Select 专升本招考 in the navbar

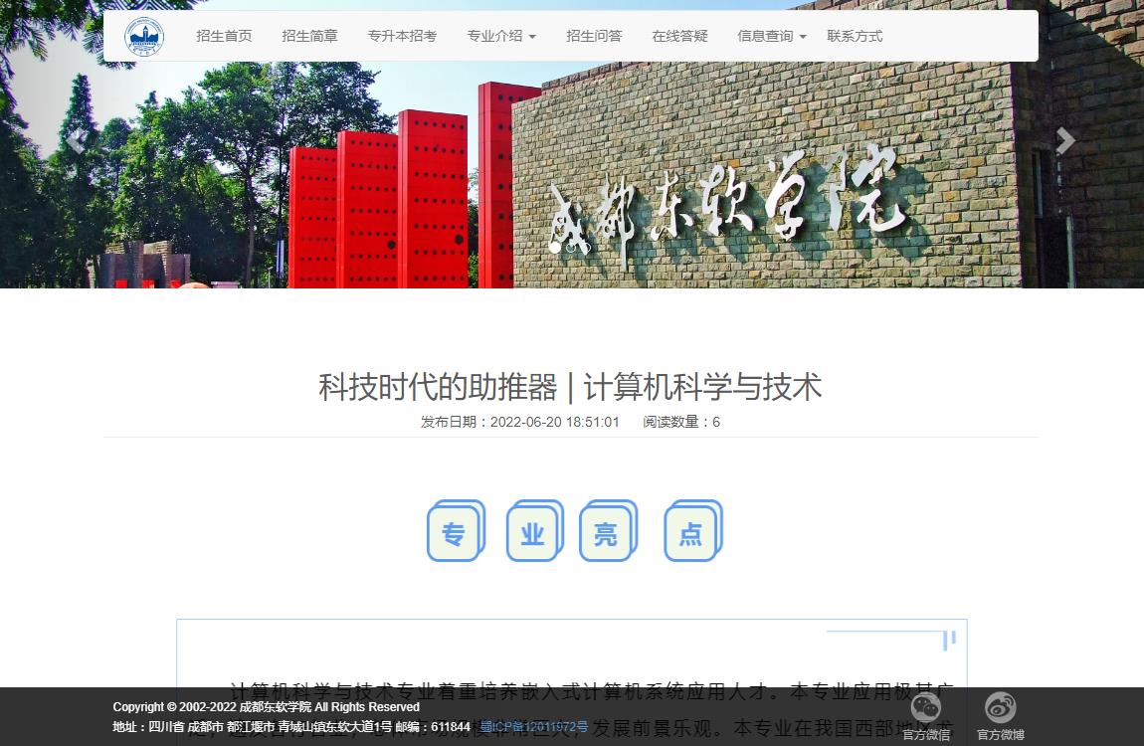pyautogui.click(x=402, y=36)
